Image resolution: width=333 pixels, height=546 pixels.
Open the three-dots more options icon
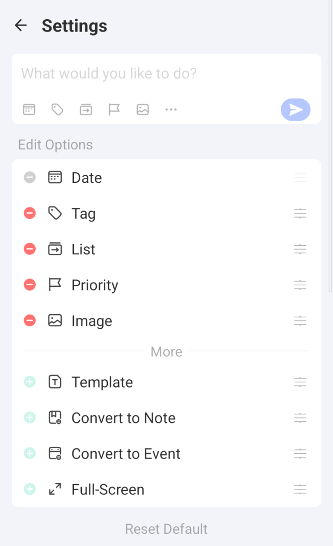[171, 110]
